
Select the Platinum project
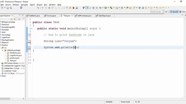(5, 42)
